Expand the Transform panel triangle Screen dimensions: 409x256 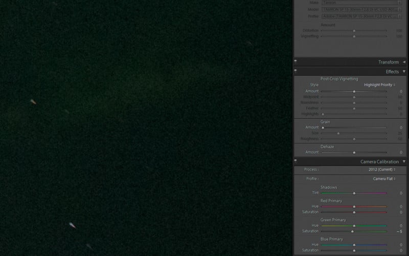pos(404,62)
